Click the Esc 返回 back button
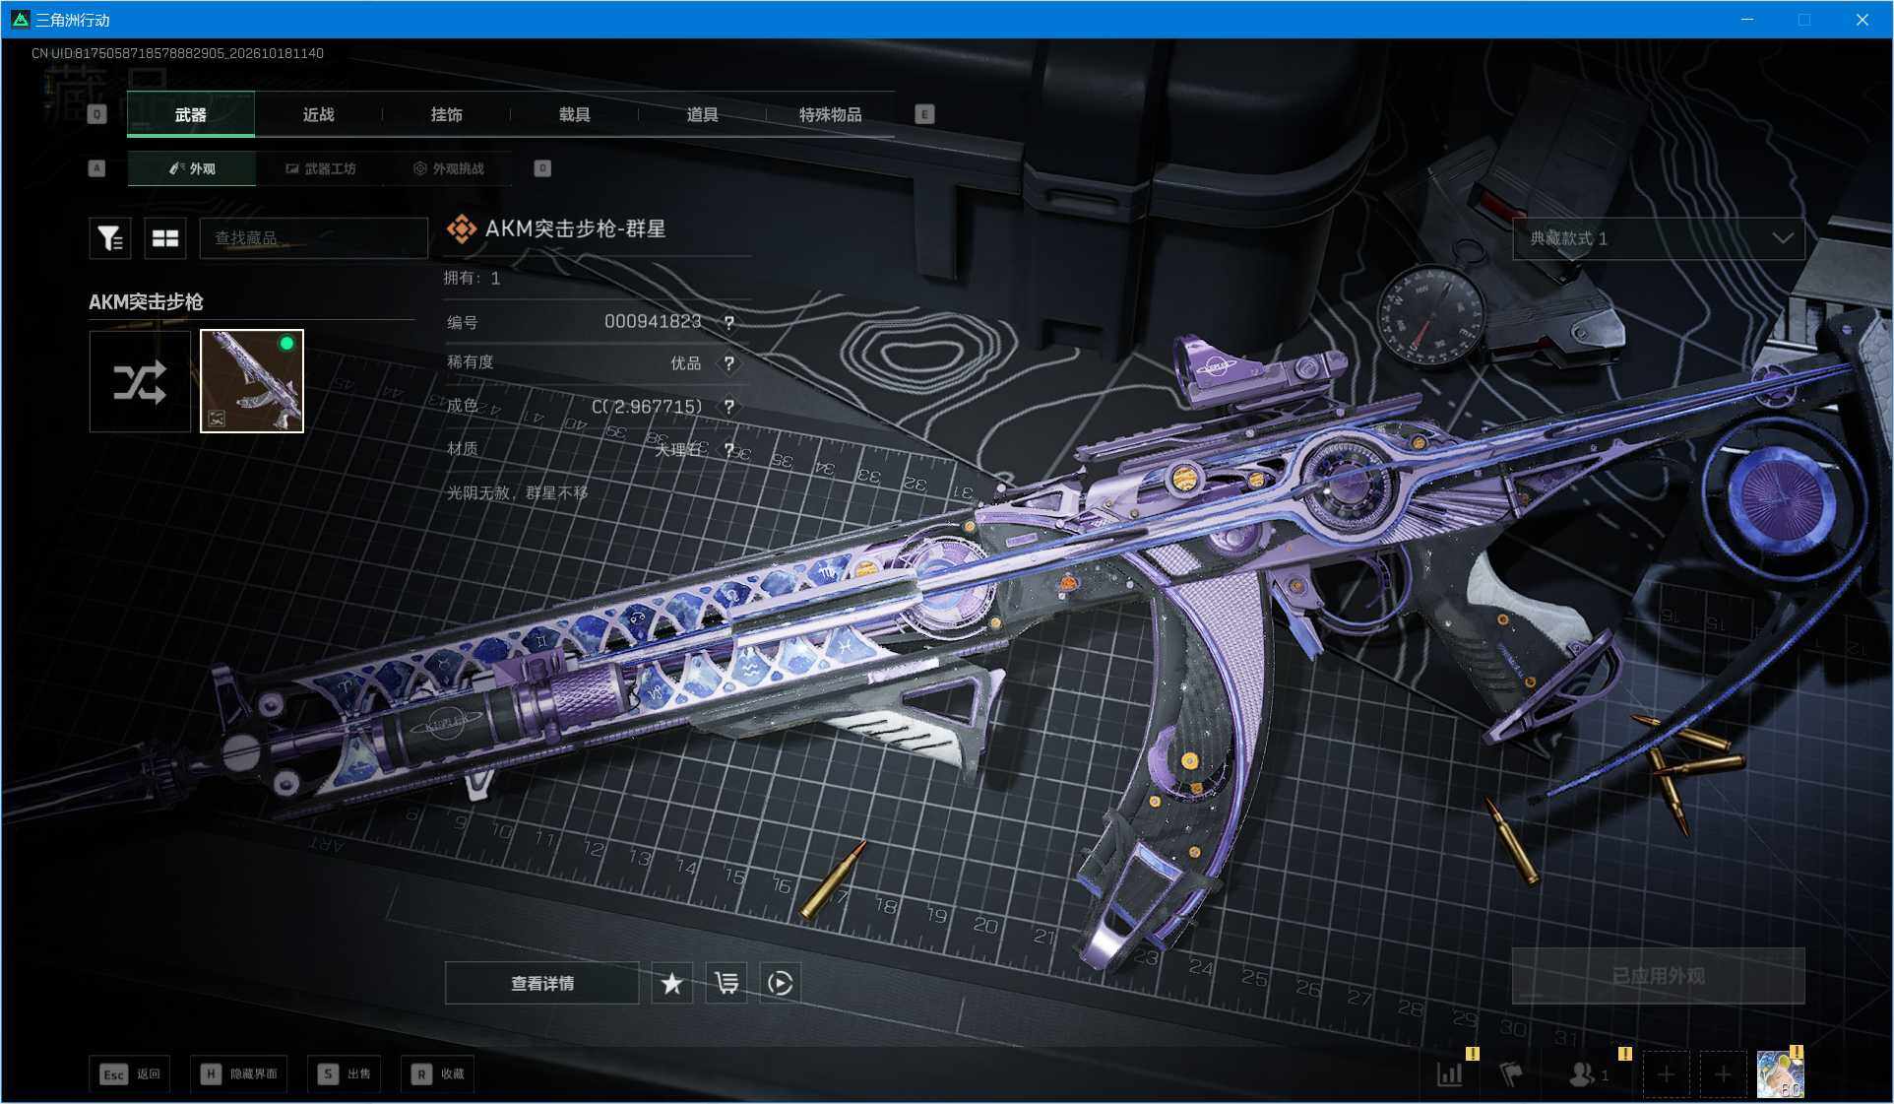1894x1104 pixels. tap(131, 1073)
